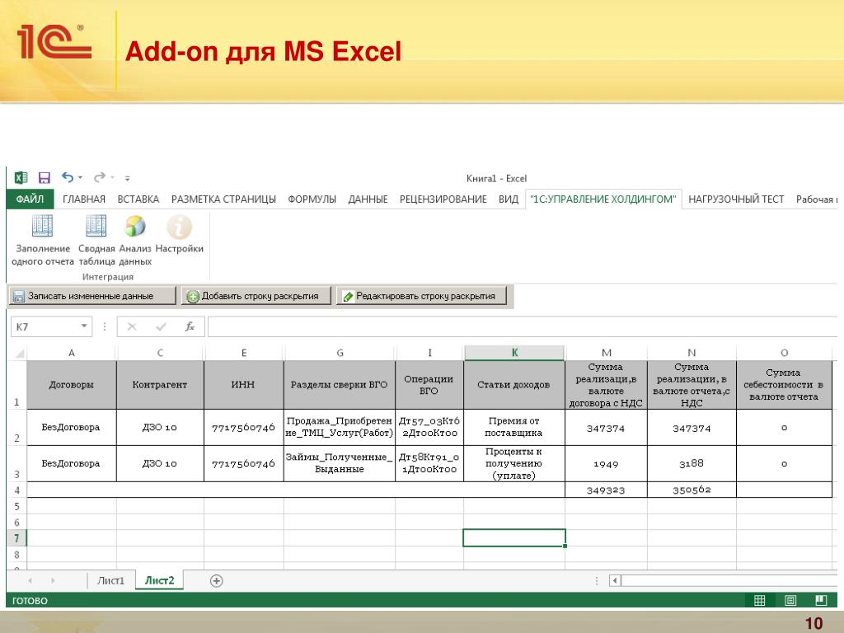
Task: Open the undo history dropdown arrow
Action: [x=80, y=178]
